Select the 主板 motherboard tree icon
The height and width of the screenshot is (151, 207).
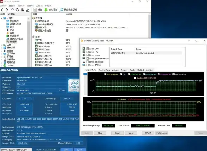5,45
